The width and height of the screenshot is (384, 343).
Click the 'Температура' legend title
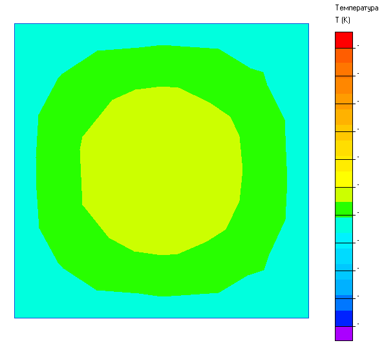(x=357, y=8)
